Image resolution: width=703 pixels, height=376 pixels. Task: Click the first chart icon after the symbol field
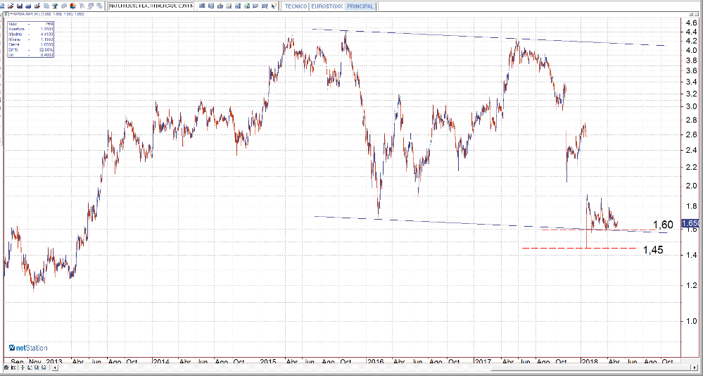click(202, 6)
